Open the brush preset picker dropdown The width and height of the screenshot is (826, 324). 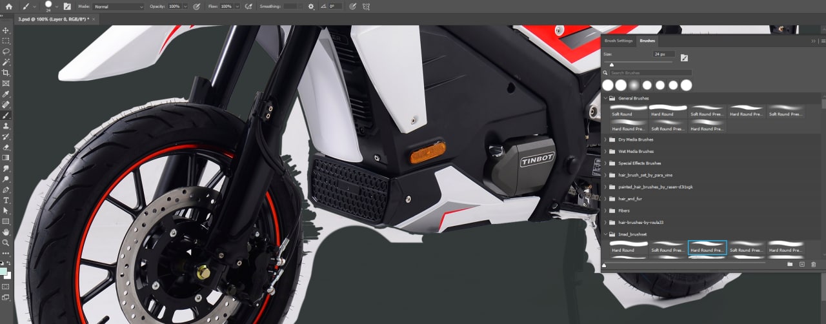pos(57,6)
